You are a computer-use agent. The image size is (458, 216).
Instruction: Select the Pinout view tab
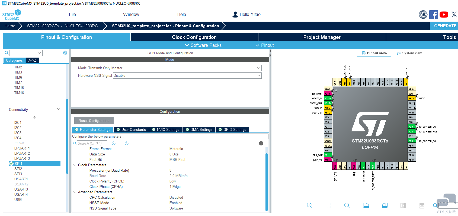(374, 53)
